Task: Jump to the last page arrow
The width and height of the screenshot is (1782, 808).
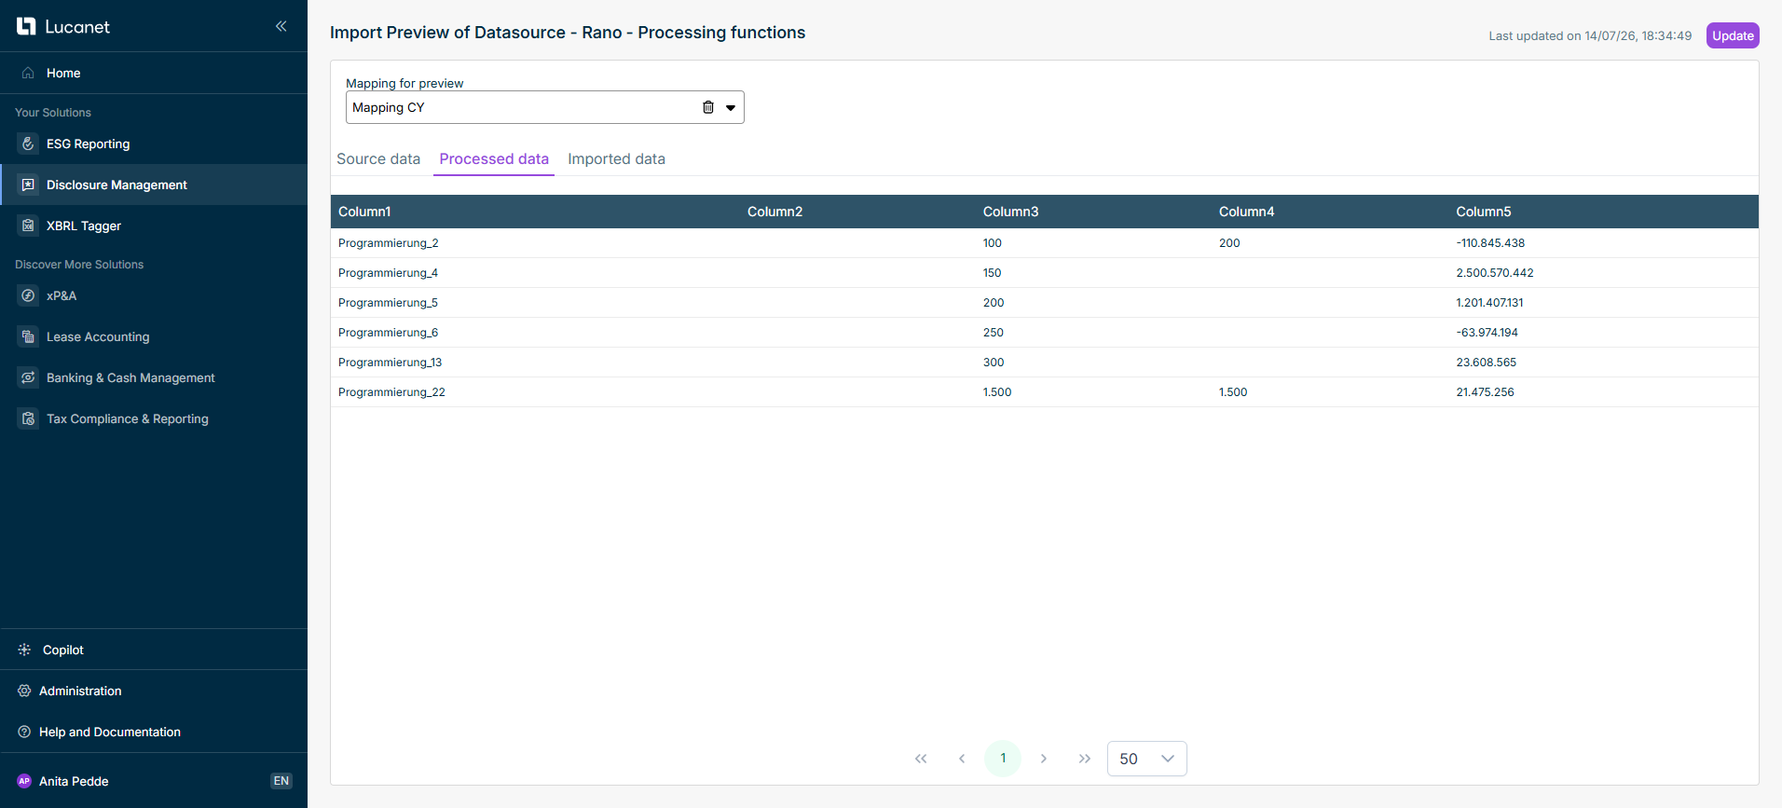Action: 1084,759
